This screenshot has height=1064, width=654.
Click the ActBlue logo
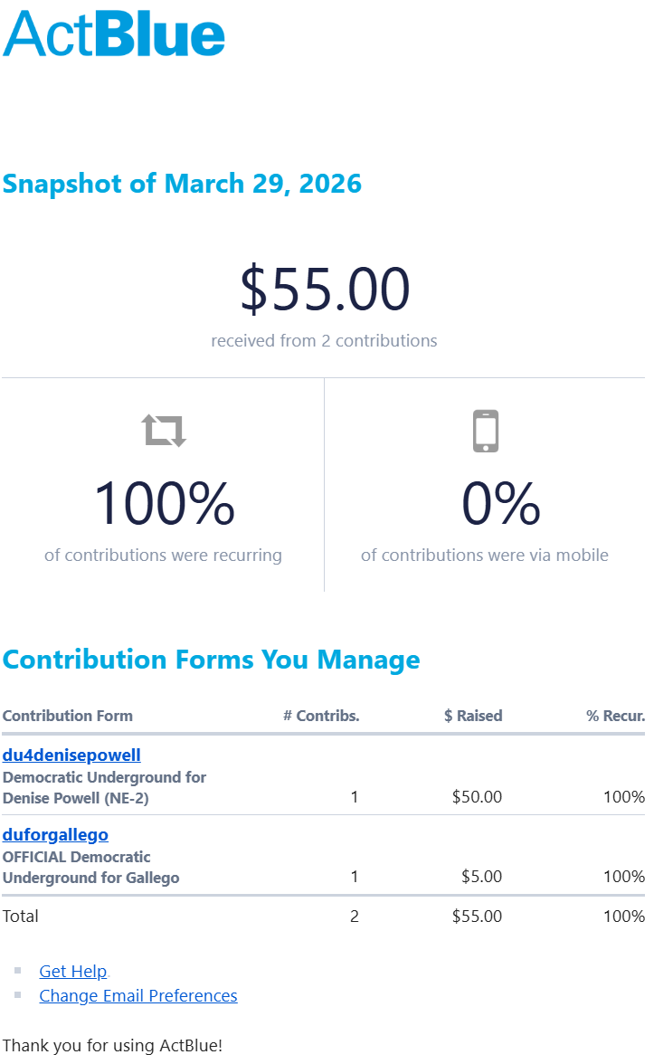[x=114, y=33]
